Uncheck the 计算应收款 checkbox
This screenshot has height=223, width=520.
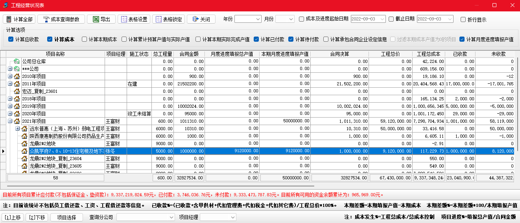[11, 39]
